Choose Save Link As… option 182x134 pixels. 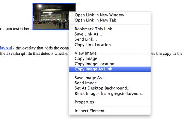(x=110, y=34)
